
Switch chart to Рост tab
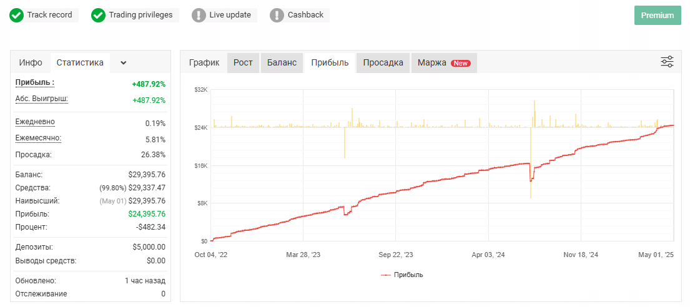[x=244, y=62]
